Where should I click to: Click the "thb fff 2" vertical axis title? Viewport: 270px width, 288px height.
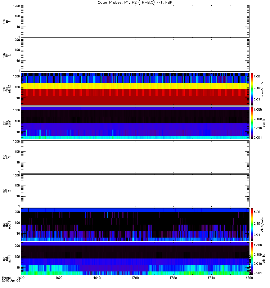pos(6,55)
